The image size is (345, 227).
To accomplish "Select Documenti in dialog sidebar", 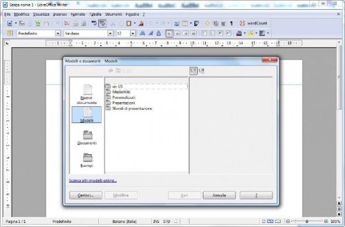I will coord(87,138).
